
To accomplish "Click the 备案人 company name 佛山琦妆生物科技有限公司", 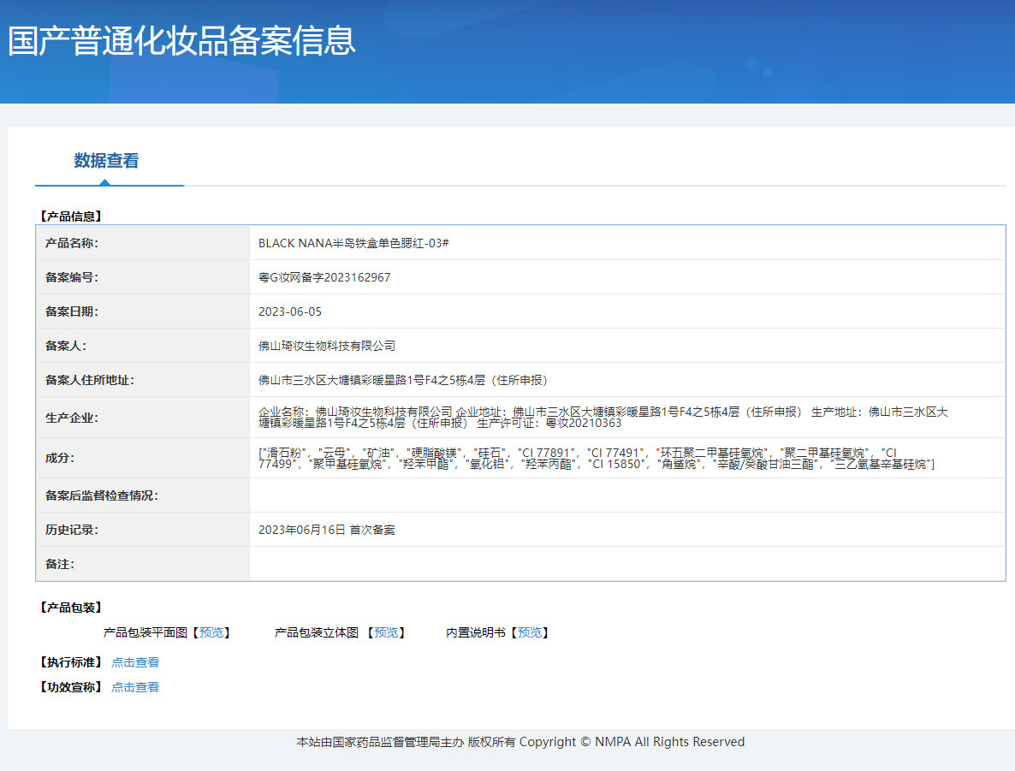I will 327,346.
